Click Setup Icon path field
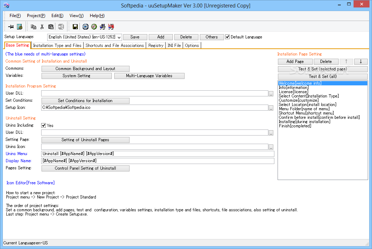The image size is (372, 249). pos(155,108)
